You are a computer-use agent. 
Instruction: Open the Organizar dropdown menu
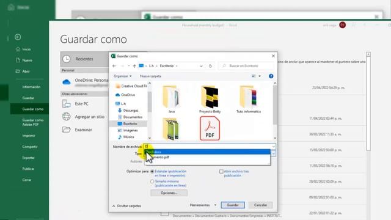tap(122, 76)
